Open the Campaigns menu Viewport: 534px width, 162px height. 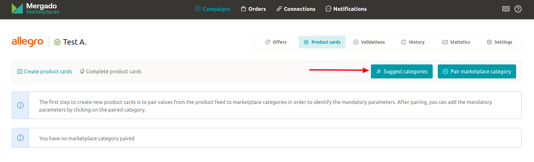(213, 9)
